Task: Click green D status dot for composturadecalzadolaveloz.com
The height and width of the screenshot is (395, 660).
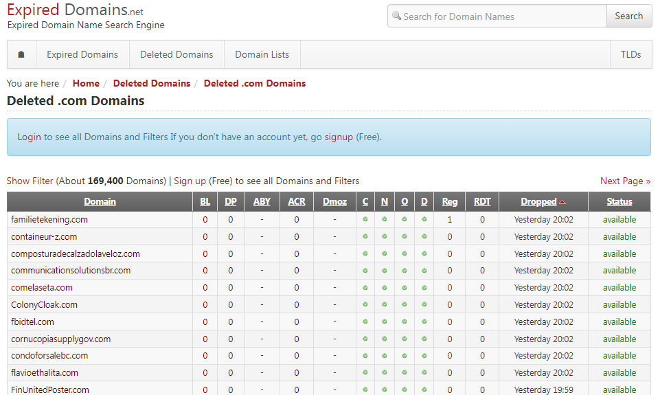Action: (424, 253)
